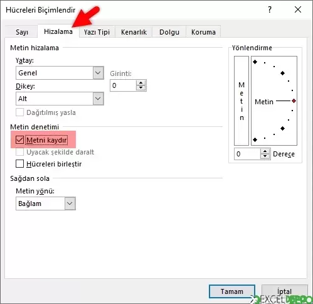Open the Dikey vertical alignment dropdown

pyautogui.click(x=60, y=99)
